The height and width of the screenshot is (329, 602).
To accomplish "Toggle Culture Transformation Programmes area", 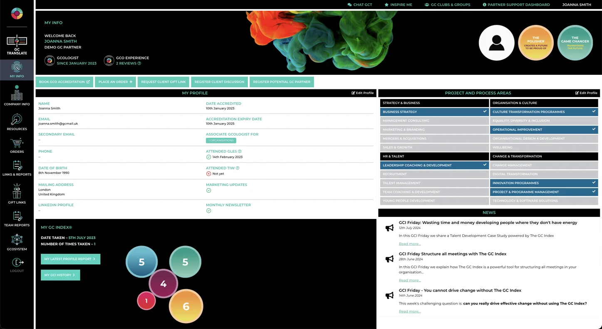I will click(544, 112).
